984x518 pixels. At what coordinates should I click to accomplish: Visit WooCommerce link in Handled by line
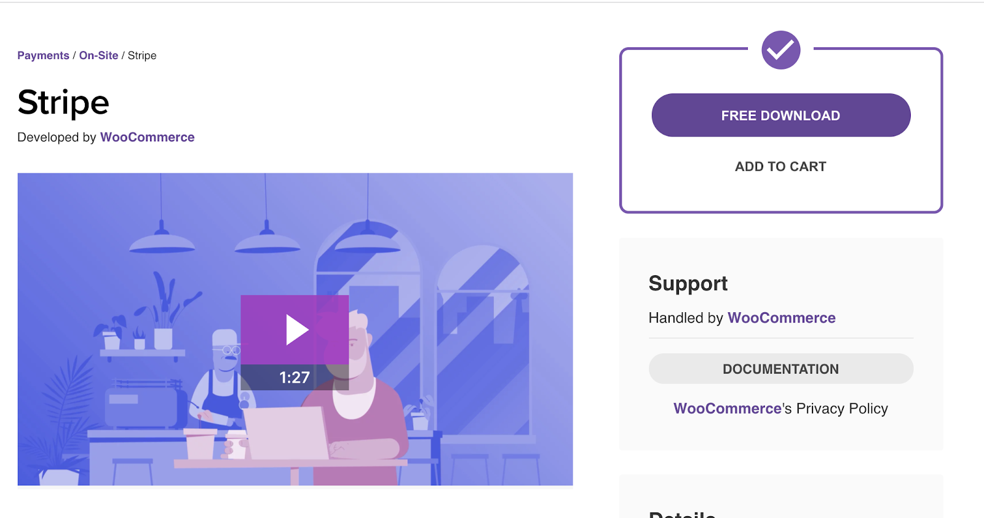781,318
